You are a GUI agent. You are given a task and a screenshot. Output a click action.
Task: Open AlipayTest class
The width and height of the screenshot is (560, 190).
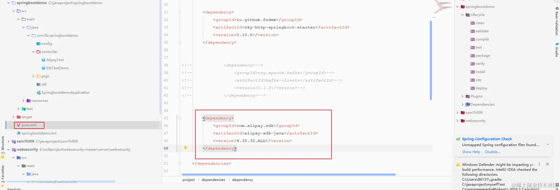point(55,60)
